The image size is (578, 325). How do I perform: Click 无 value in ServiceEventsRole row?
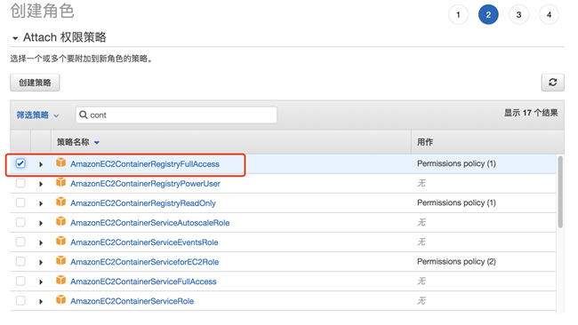(x=421, y=242)
